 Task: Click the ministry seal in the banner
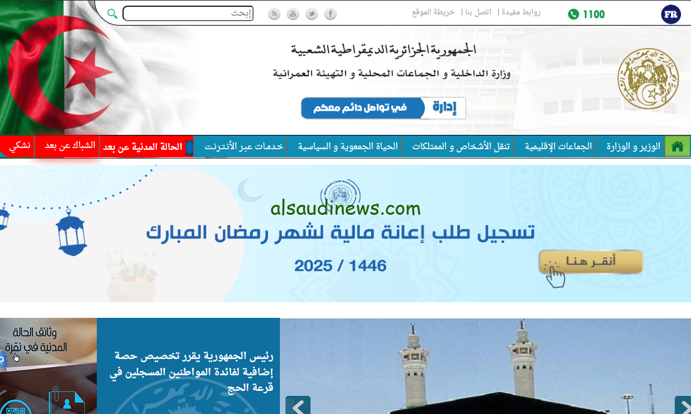341,194
